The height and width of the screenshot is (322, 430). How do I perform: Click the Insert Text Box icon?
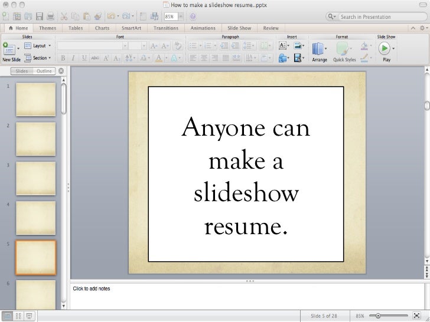pyautogui.click(x=282, y=45)
